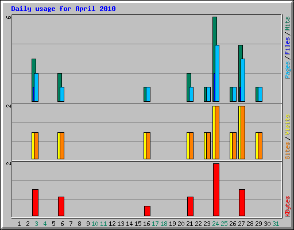Click the axis value "6" of the top chart

(9, 17)
